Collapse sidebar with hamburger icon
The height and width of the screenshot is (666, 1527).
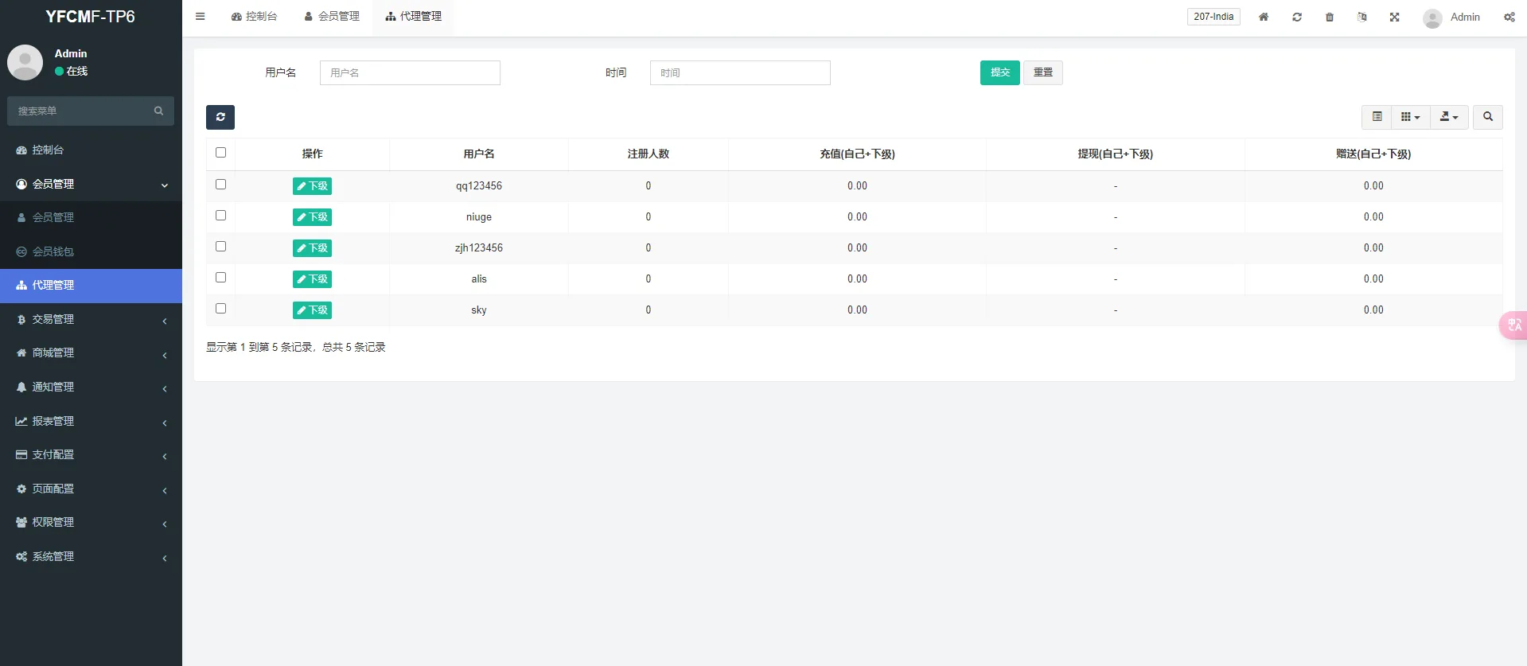[201, 17]
